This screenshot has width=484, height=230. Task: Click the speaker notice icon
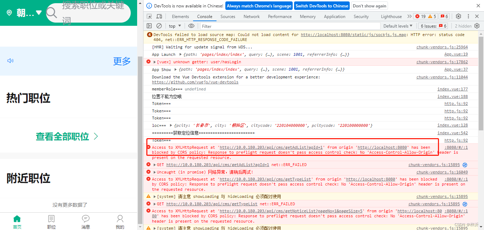[10, 61]
